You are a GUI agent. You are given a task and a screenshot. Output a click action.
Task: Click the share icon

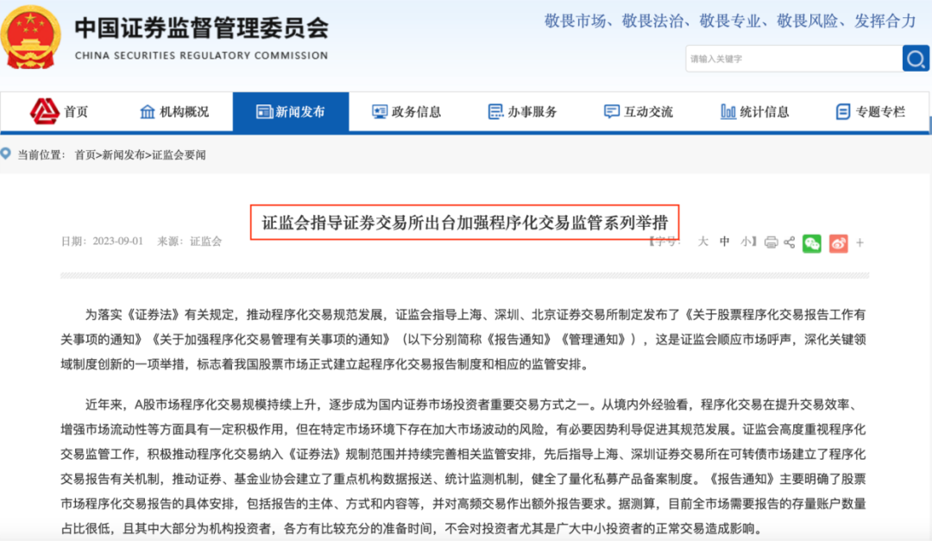point(790,242)
